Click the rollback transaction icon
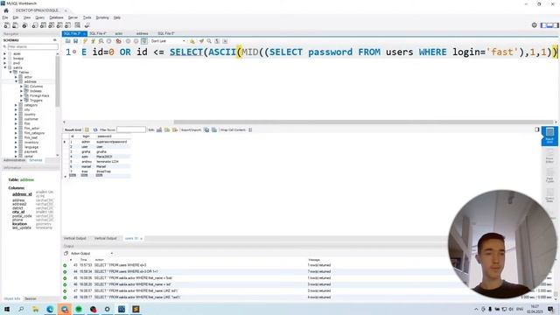This screenshot has height=315, width=560. click(x=136, y=41)
